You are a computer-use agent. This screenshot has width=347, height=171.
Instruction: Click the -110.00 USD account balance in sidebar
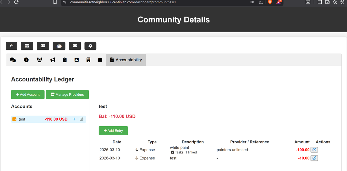coord(56,119)
